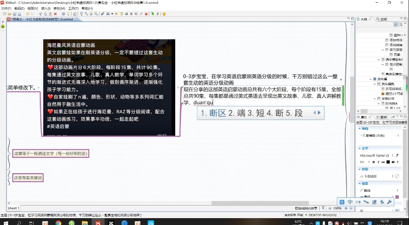Click the Undo arrow toolbar icon
The width and height of the screenshot is (409, 225).
[x=28, y=14]
